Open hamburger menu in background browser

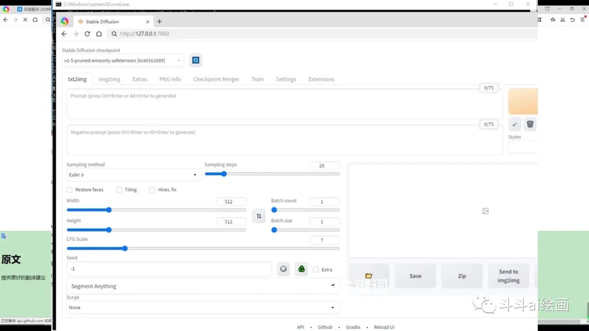(582, 20)
